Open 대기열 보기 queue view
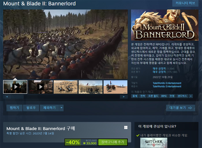This screenshot has width=202, height=148. pyautogui.click(x=180, y=108)
